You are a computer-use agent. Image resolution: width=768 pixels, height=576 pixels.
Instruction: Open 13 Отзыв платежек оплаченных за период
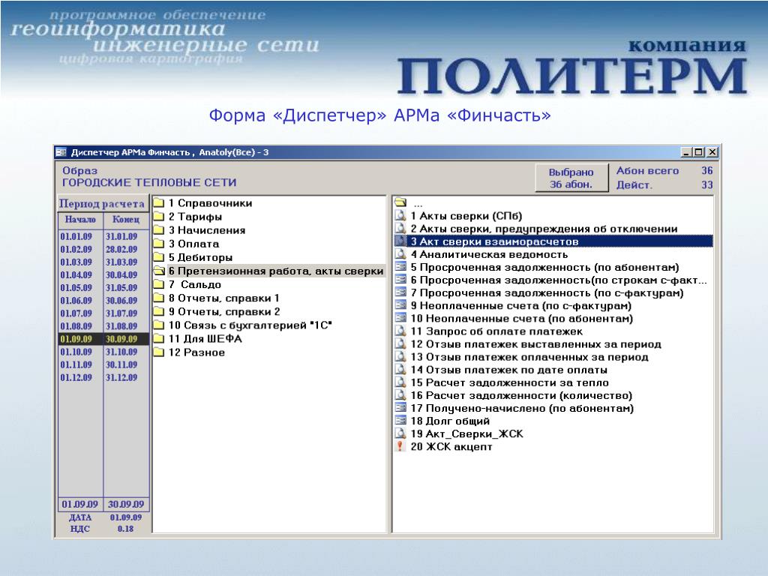[x=529, y=357]
